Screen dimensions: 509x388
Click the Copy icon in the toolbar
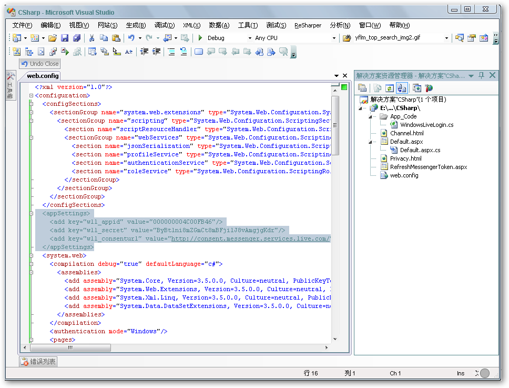point(104,38)
